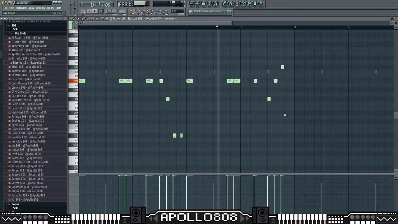Close the browser panel with its X
This screenshot has width=398, height=224.
pos(65,19)
